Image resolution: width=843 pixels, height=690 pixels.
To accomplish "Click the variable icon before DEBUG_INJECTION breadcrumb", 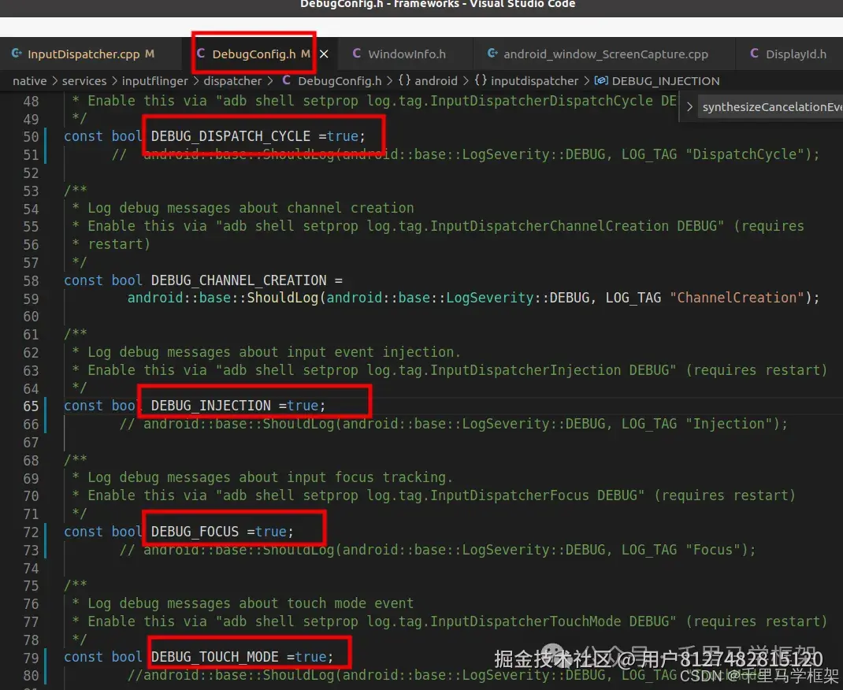I will pyautogui.click(x=601, y=80).
